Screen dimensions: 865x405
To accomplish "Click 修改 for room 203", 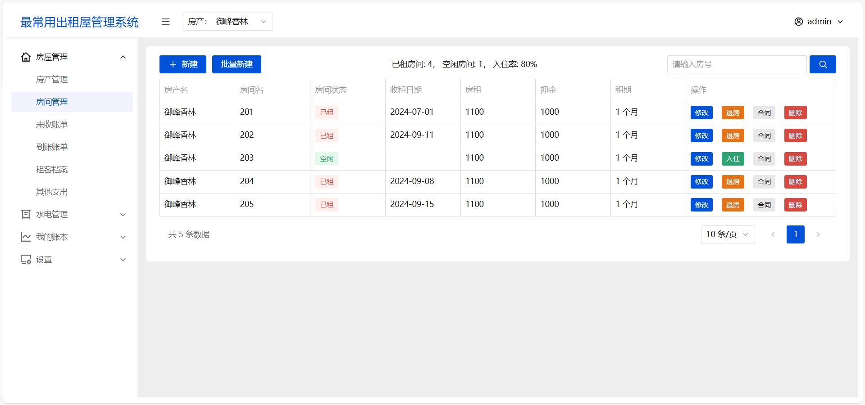I will [701, 158].
